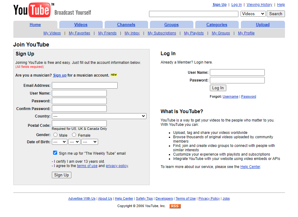This screenshot has height=217, width=298.
Task: Click the forgot Username link
Action: [231, 96]
